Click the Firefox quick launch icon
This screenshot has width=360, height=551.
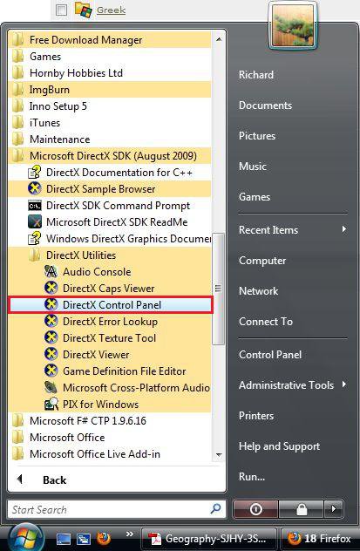[x=104, y=538]
